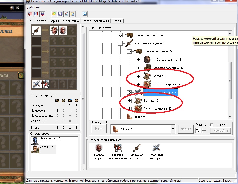Switch to Недели tab
This screenshot has width=238, height=184.
pyautogui.click(x=117, y=21)
